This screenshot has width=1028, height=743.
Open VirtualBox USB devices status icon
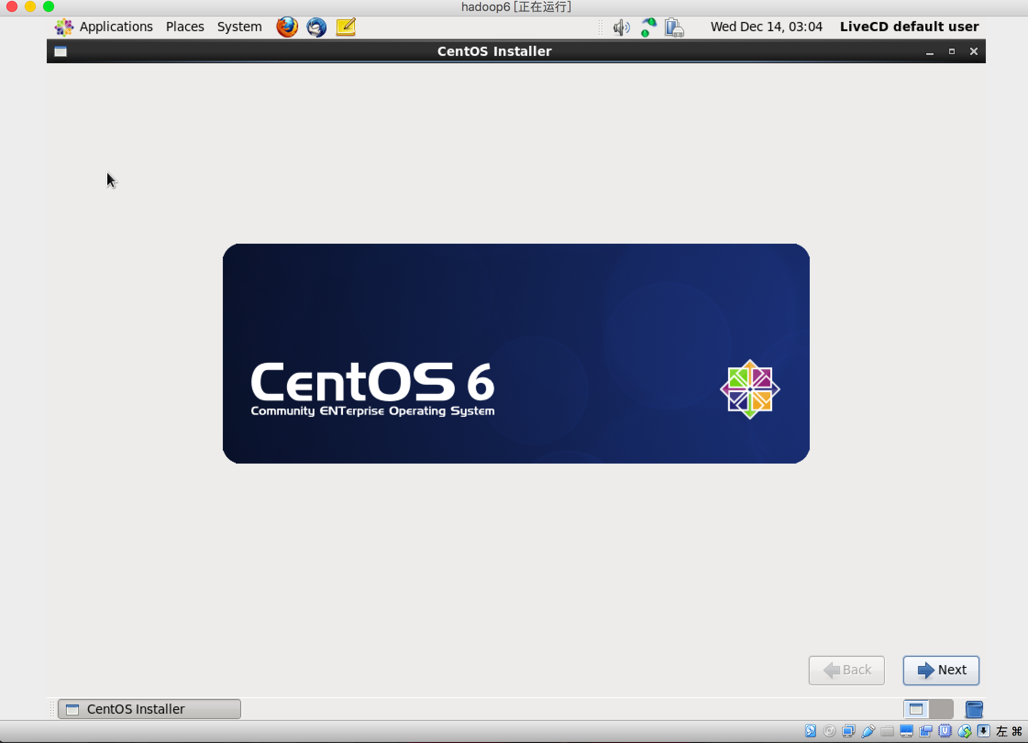click(x=868, y=731)
